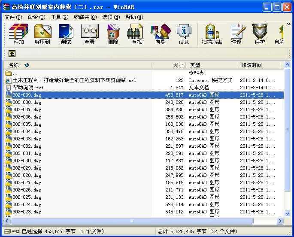
Task: Select file 302-033.dwg
Action: (x=27, y=139)
